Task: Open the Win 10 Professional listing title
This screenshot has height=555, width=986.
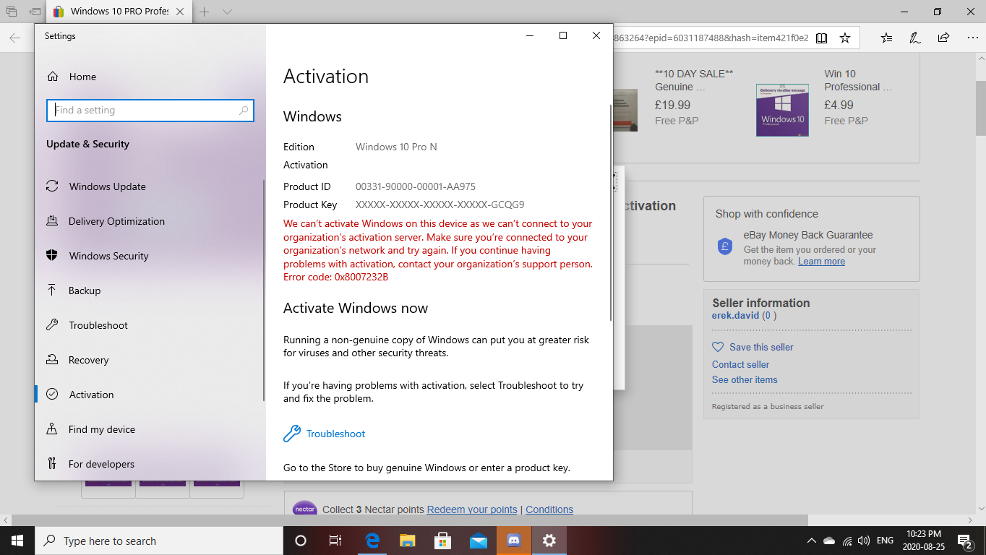Action: pos(858,80)
